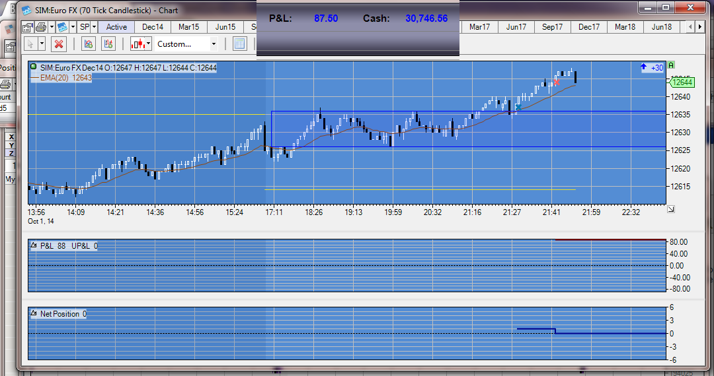Open chart properties icon in the top toolbar
The image size is (714, 376).
[28, 27]
